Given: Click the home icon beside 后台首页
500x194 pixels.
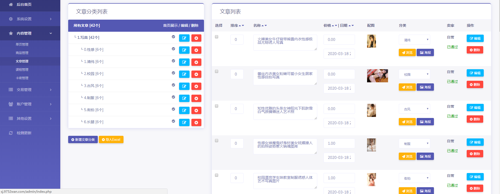Looking at the screenshot, I should click(x=11, y=4).
